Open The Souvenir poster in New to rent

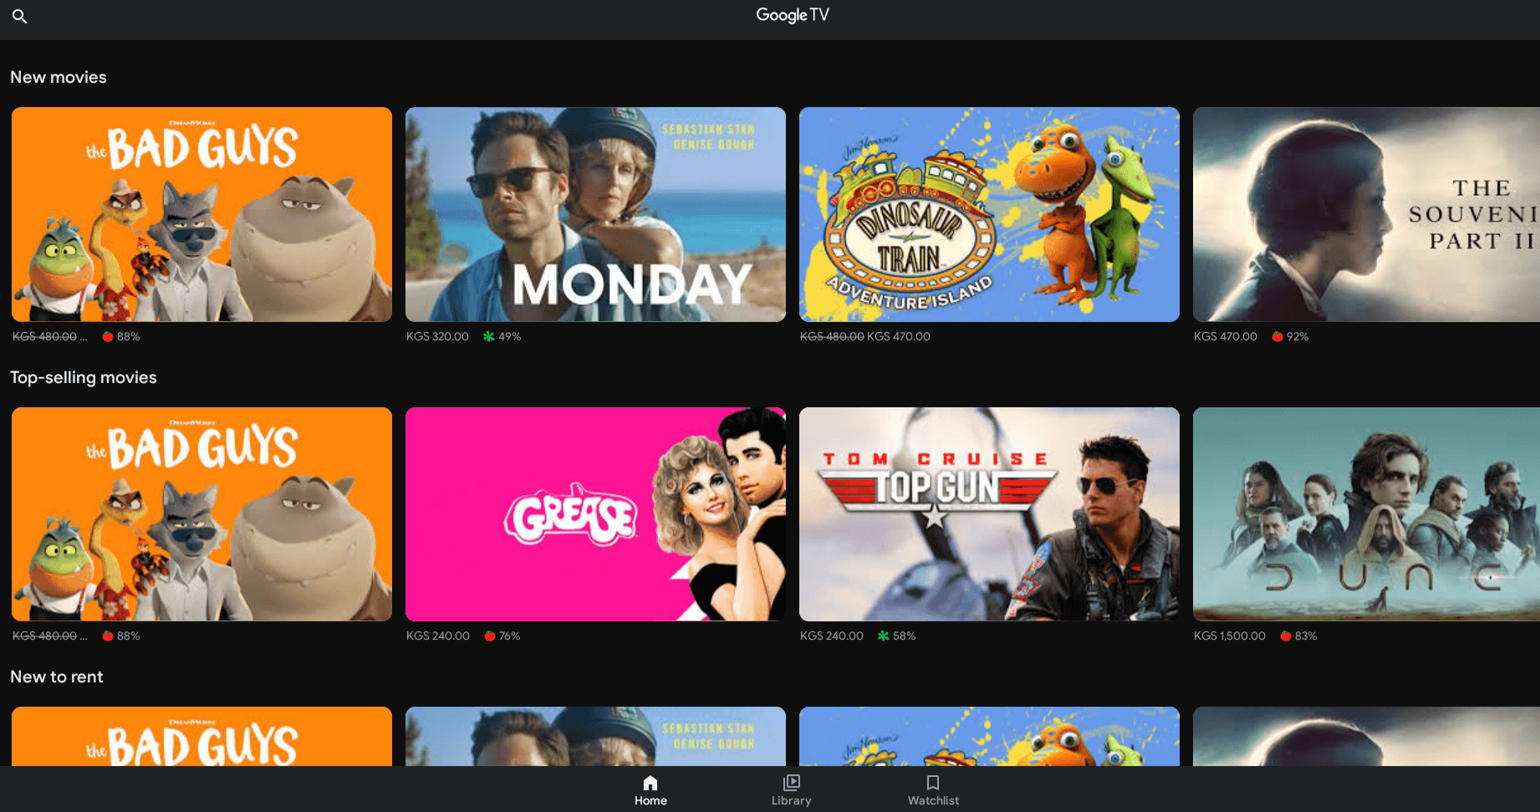[x=1366, y=736]
